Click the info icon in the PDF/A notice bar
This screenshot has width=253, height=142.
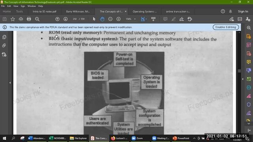click(x=5, y=27)
